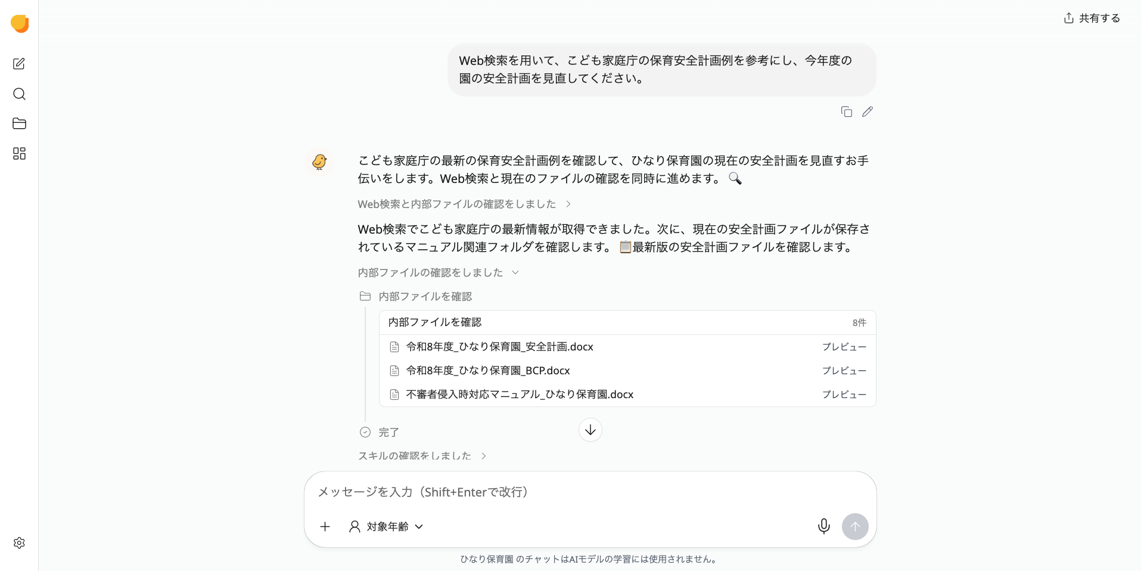
Task: Click the 共有する share button
Action: pos(1092,18)
